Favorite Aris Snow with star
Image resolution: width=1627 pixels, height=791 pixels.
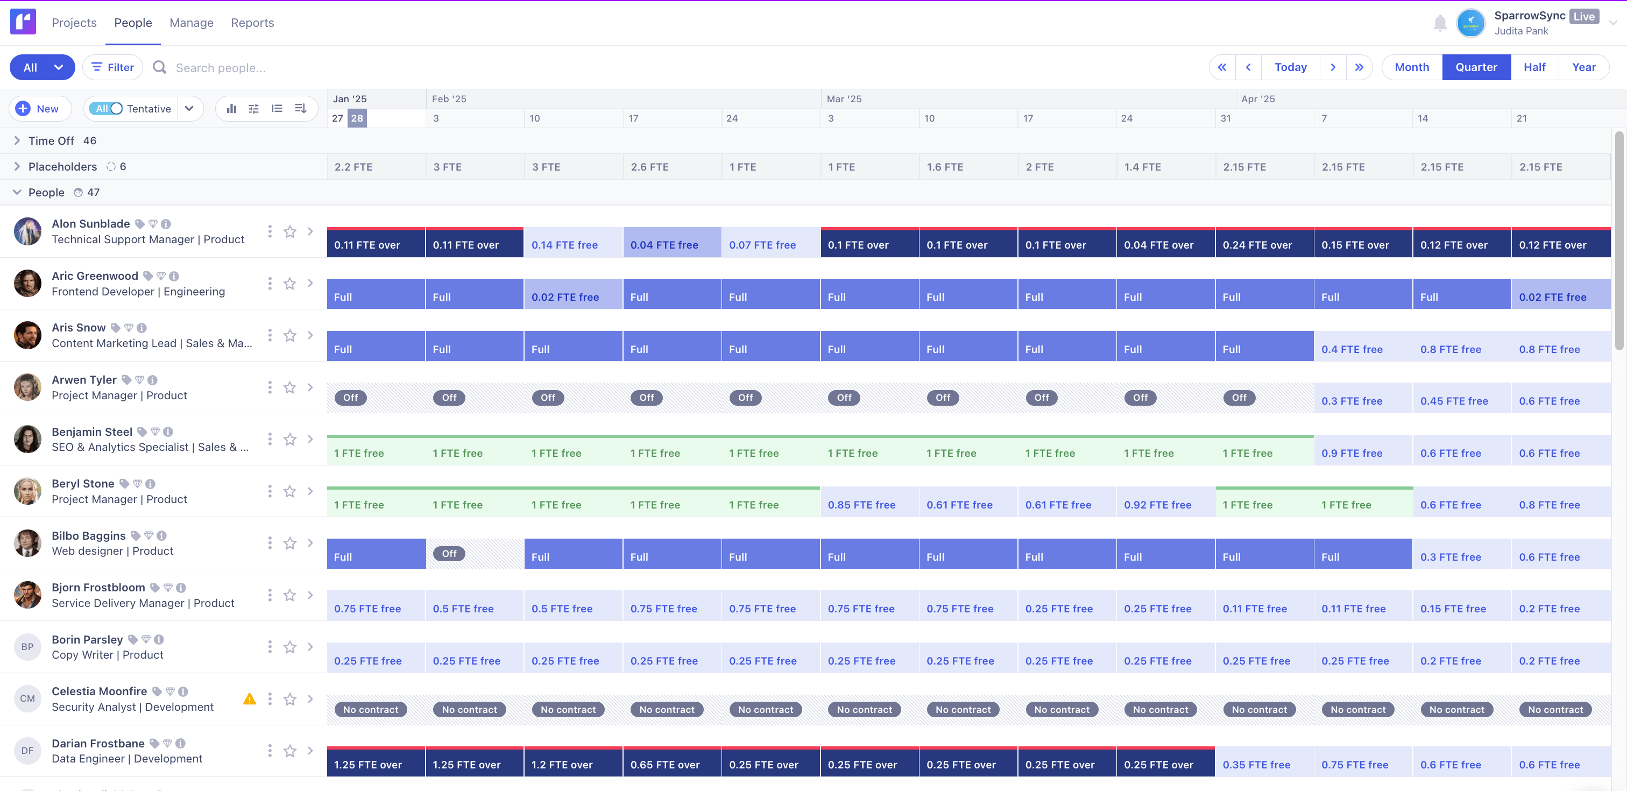pos(290,335)
